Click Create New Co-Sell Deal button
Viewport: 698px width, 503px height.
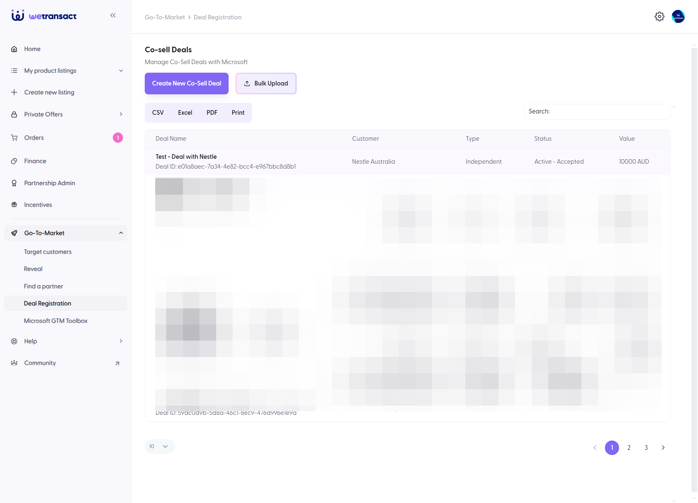[187, 84]
